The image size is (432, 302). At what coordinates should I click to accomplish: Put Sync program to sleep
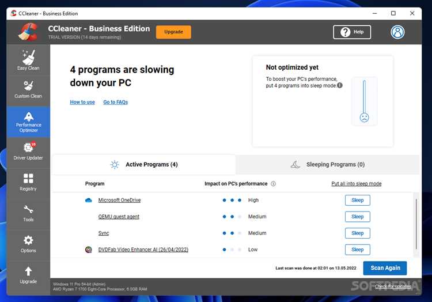point(357,233)
